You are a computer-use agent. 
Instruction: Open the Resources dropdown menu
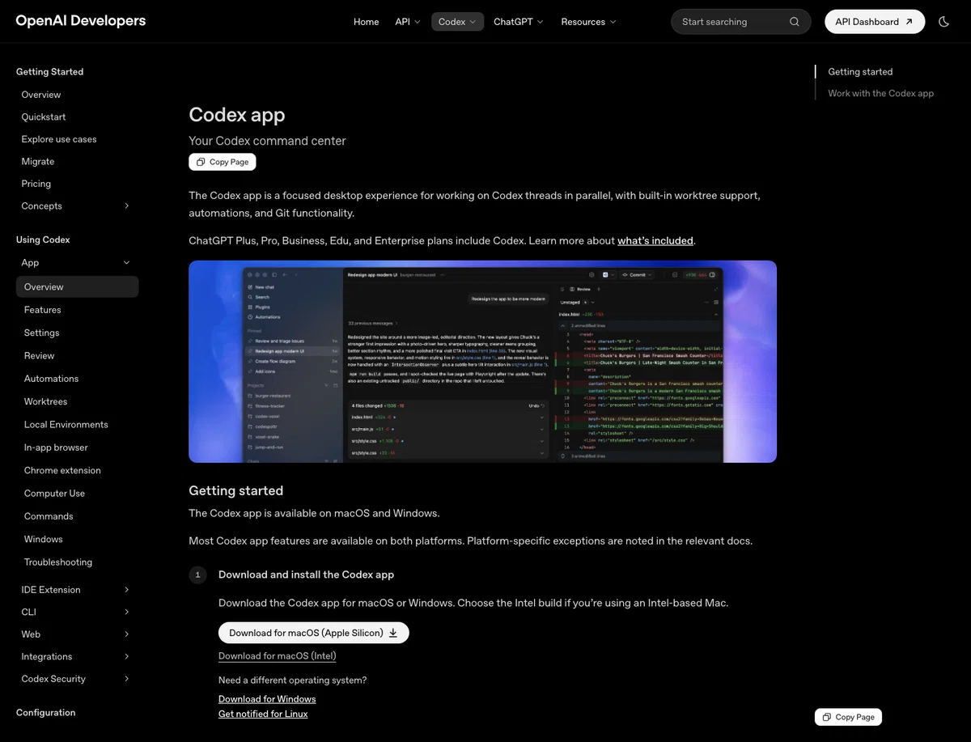588,22
